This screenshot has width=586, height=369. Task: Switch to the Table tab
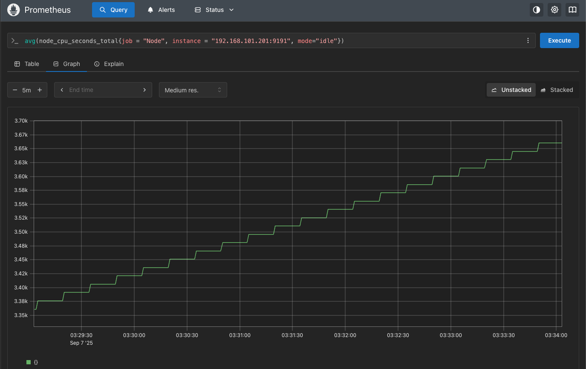click(27, 64)
